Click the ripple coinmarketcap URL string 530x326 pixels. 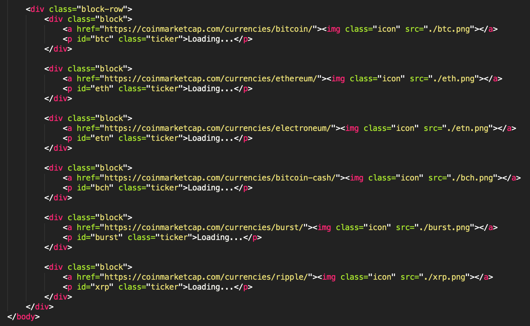tap(206, 277)
